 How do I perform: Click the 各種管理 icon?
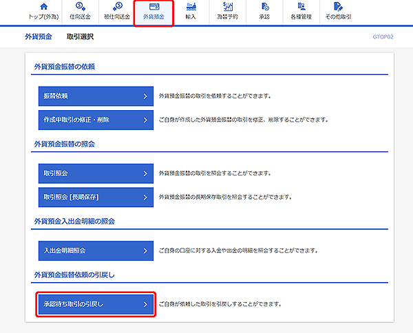(x=301, y=6)
